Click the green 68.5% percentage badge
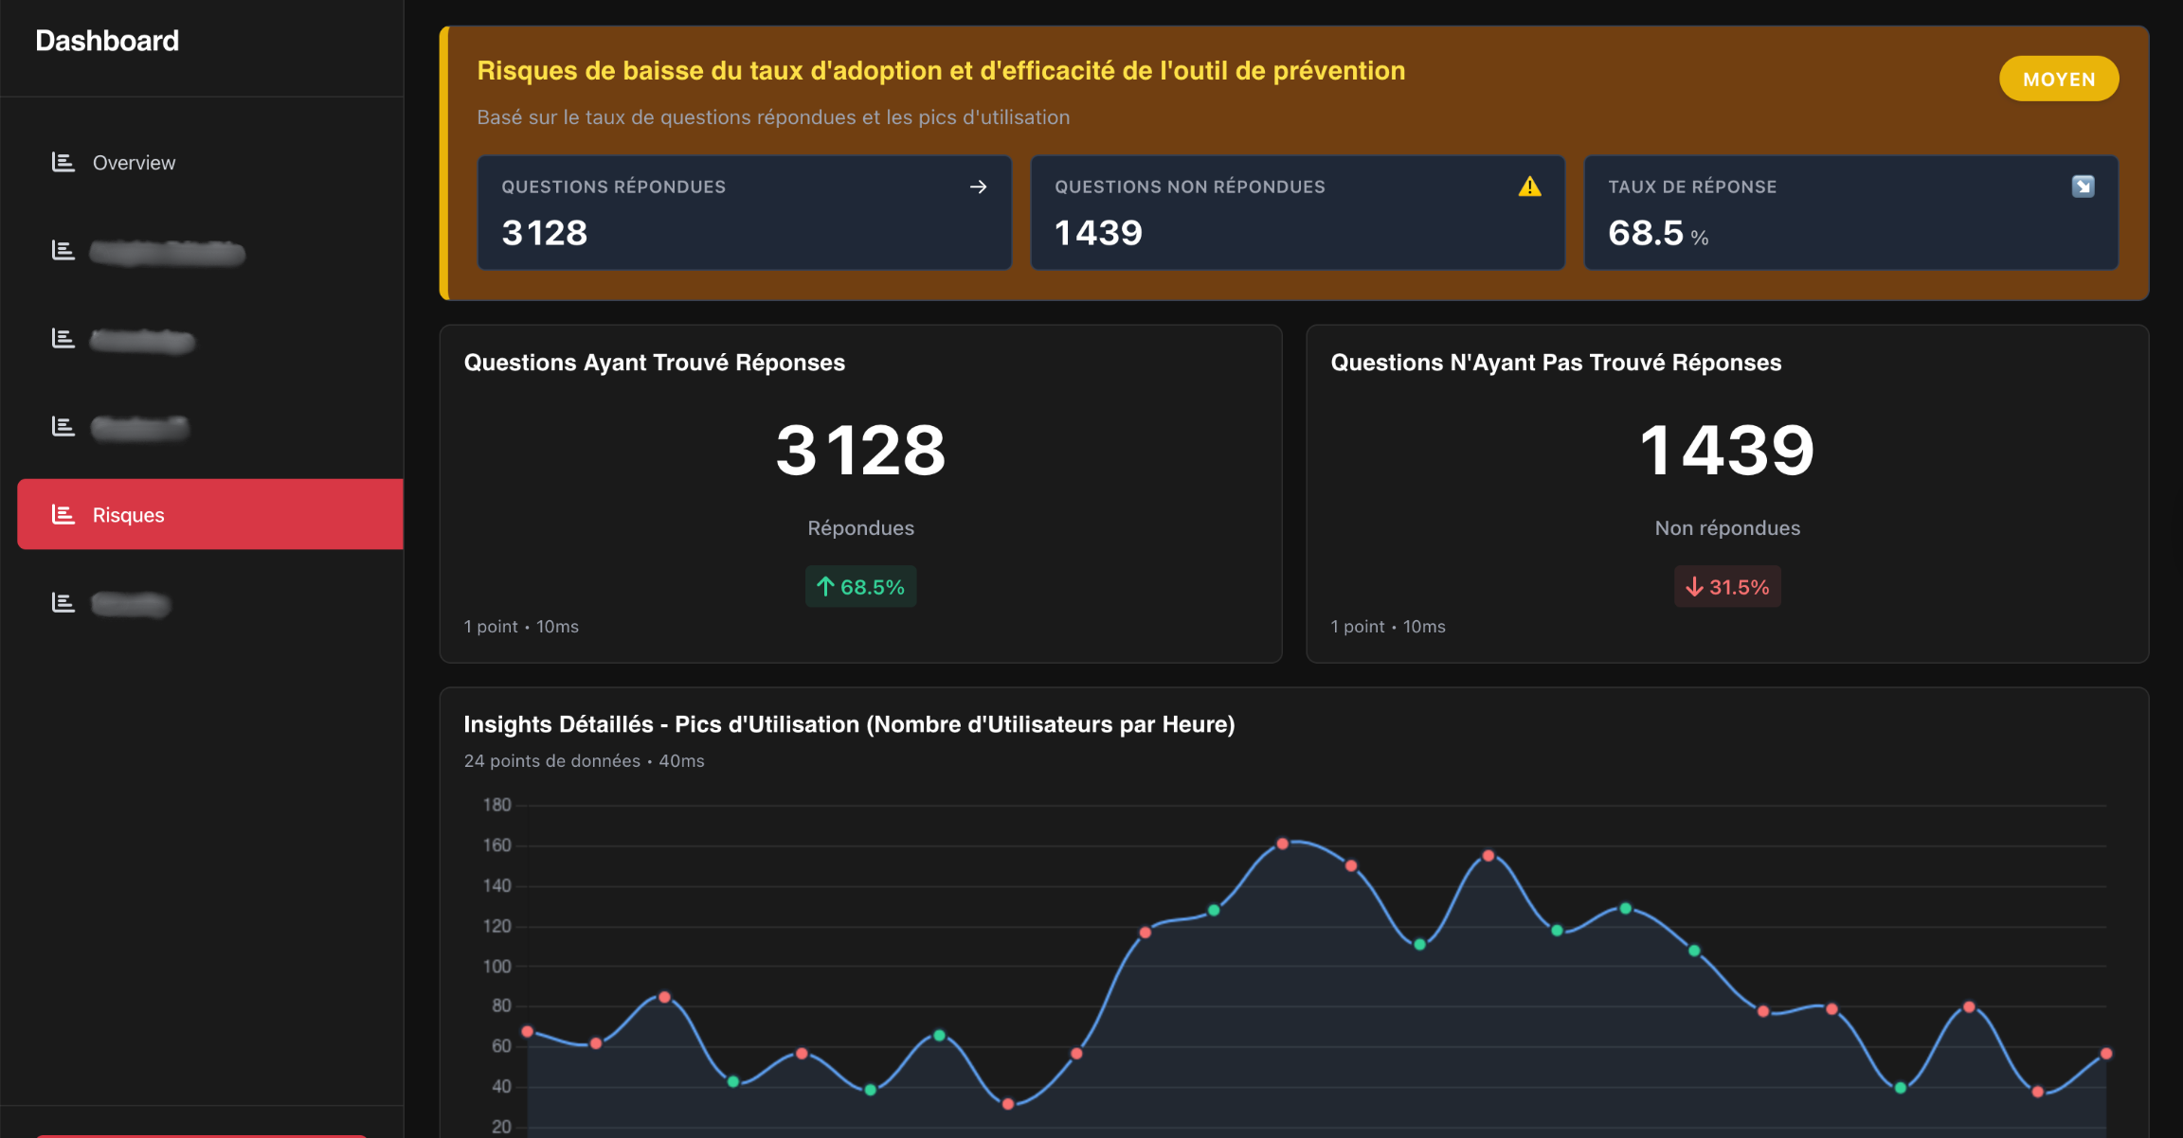2183x1138 pixels. point(860,587)
